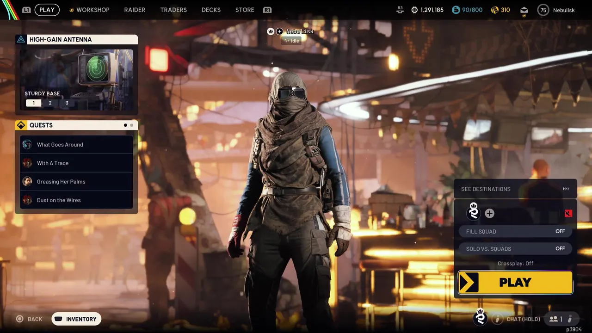Click the Back button
The height and width of the screenshot is (333, 592).
coord(29,319)
